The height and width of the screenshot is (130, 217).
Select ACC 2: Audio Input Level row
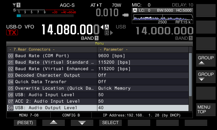pos(98,101)
